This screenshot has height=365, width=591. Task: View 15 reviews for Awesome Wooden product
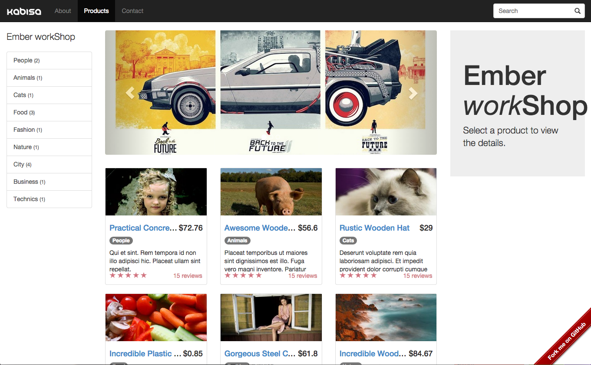pos(303,276)
